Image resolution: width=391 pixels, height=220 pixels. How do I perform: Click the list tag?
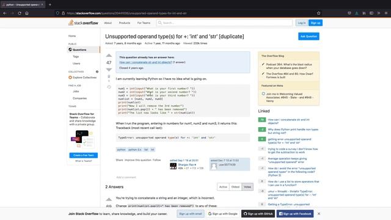pos(146,150)
